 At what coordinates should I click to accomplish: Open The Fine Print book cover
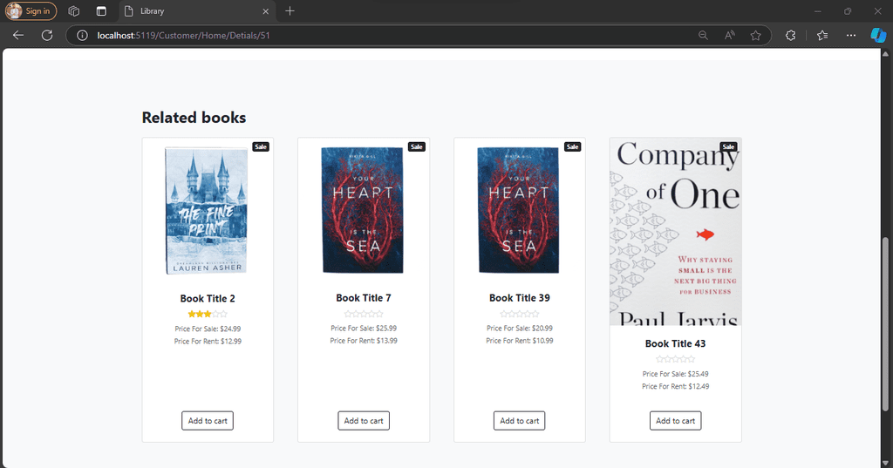208,211
